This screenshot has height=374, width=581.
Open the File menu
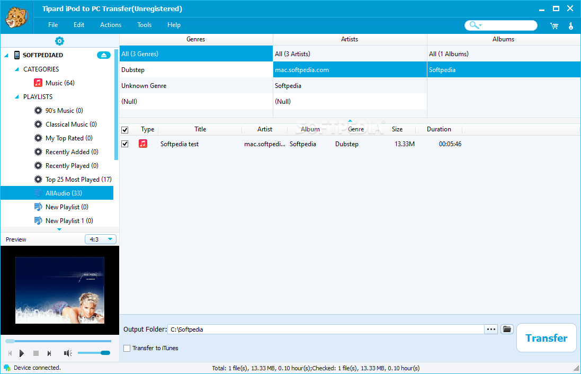coord(53,25)
